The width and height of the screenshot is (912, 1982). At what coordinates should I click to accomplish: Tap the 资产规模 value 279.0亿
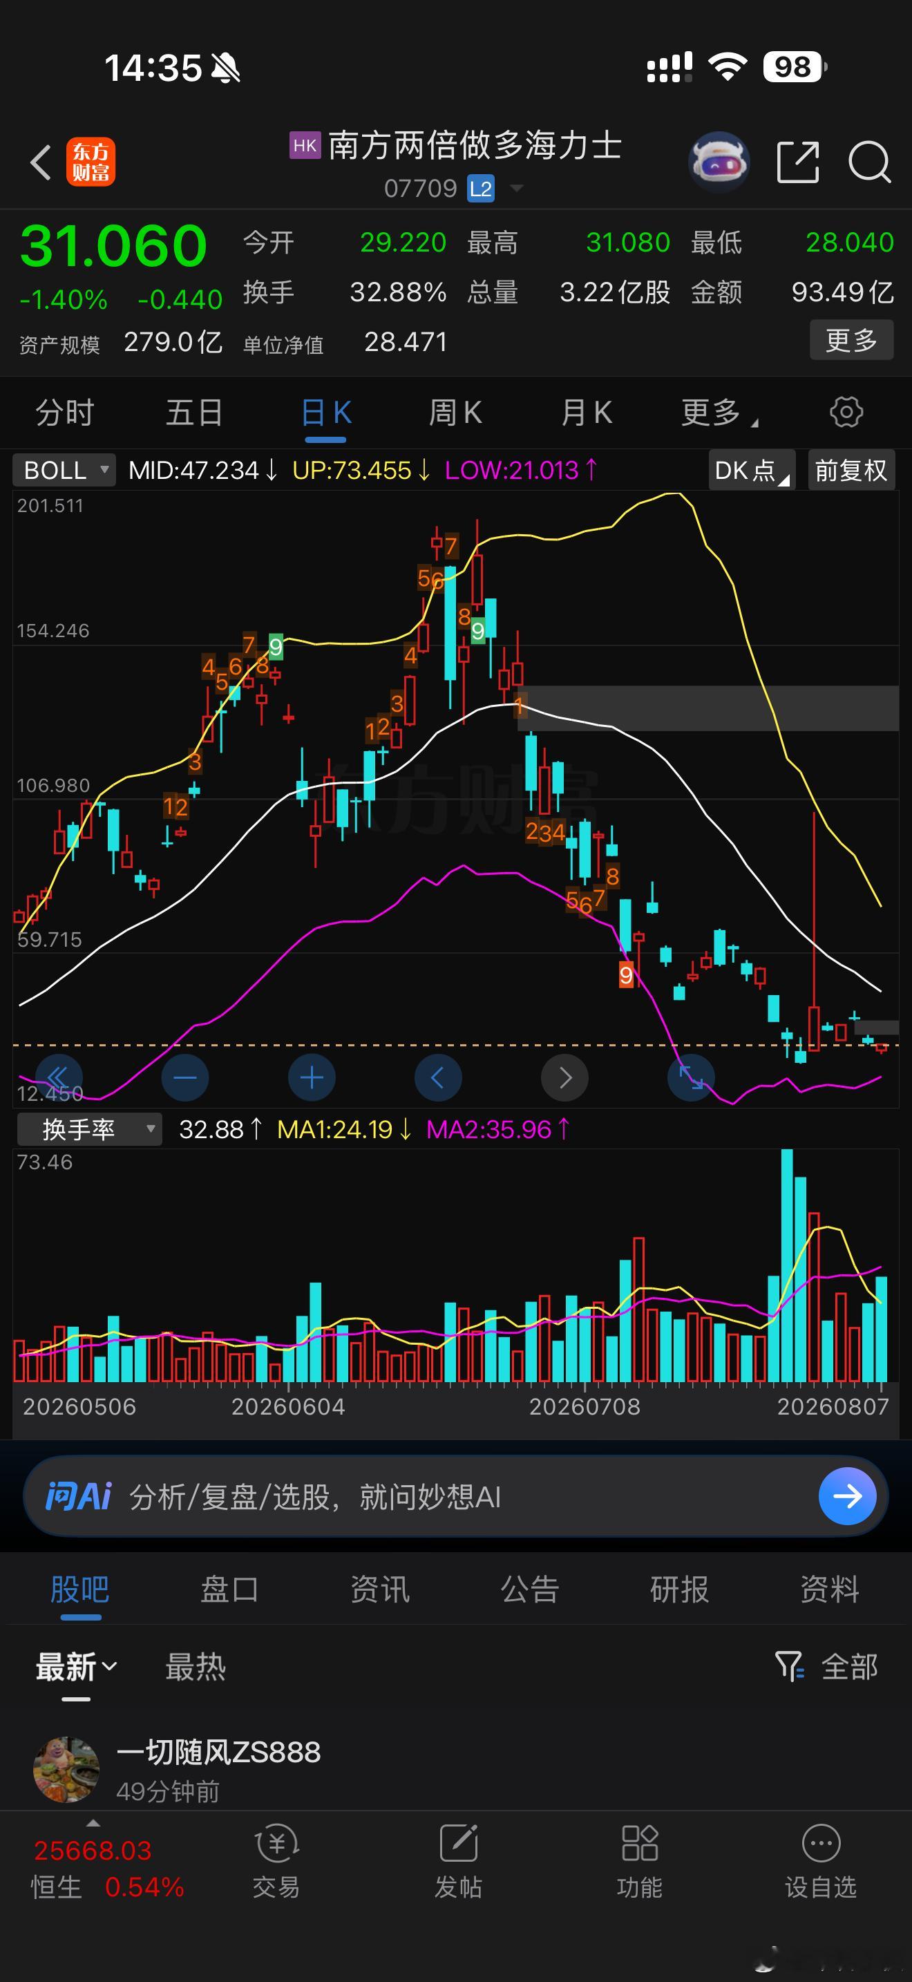click(173, 341)
